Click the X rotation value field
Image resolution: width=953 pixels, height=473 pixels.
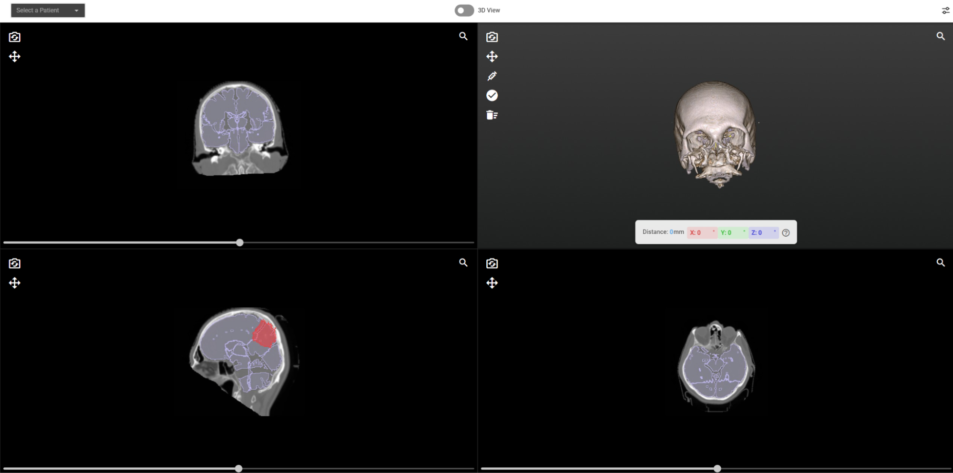[702, 233]
